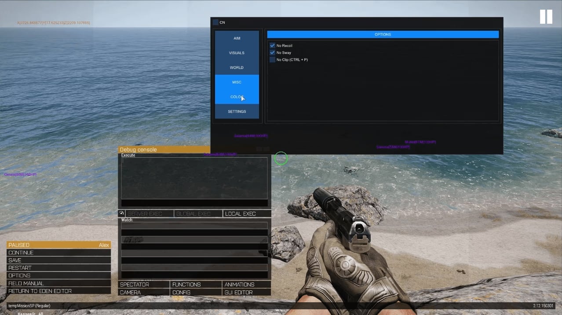Open the MISC tab
The width and height of the screenshot is (562, 315).
click(x=237, y=82)
